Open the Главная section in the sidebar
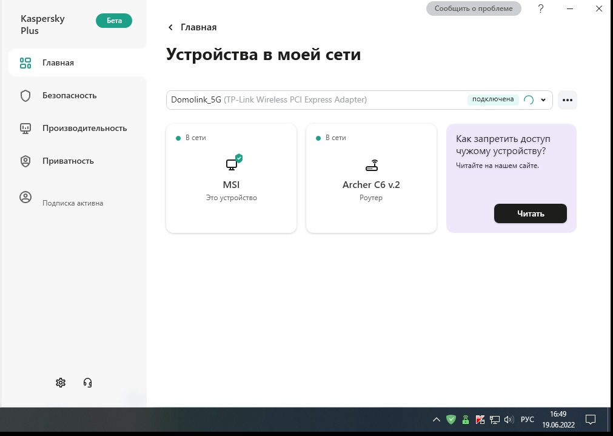The image size is (613, 436). click(78, 62)
